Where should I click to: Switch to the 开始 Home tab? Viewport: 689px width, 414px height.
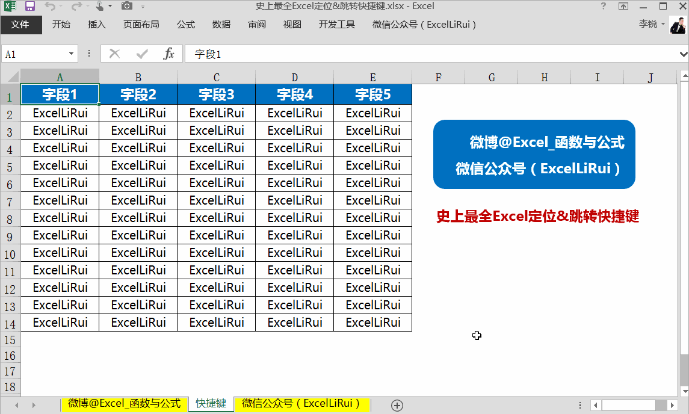(x=61, y=25)
